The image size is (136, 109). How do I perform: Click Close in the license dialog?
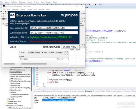pyautogui.click(x=13, y=47)
